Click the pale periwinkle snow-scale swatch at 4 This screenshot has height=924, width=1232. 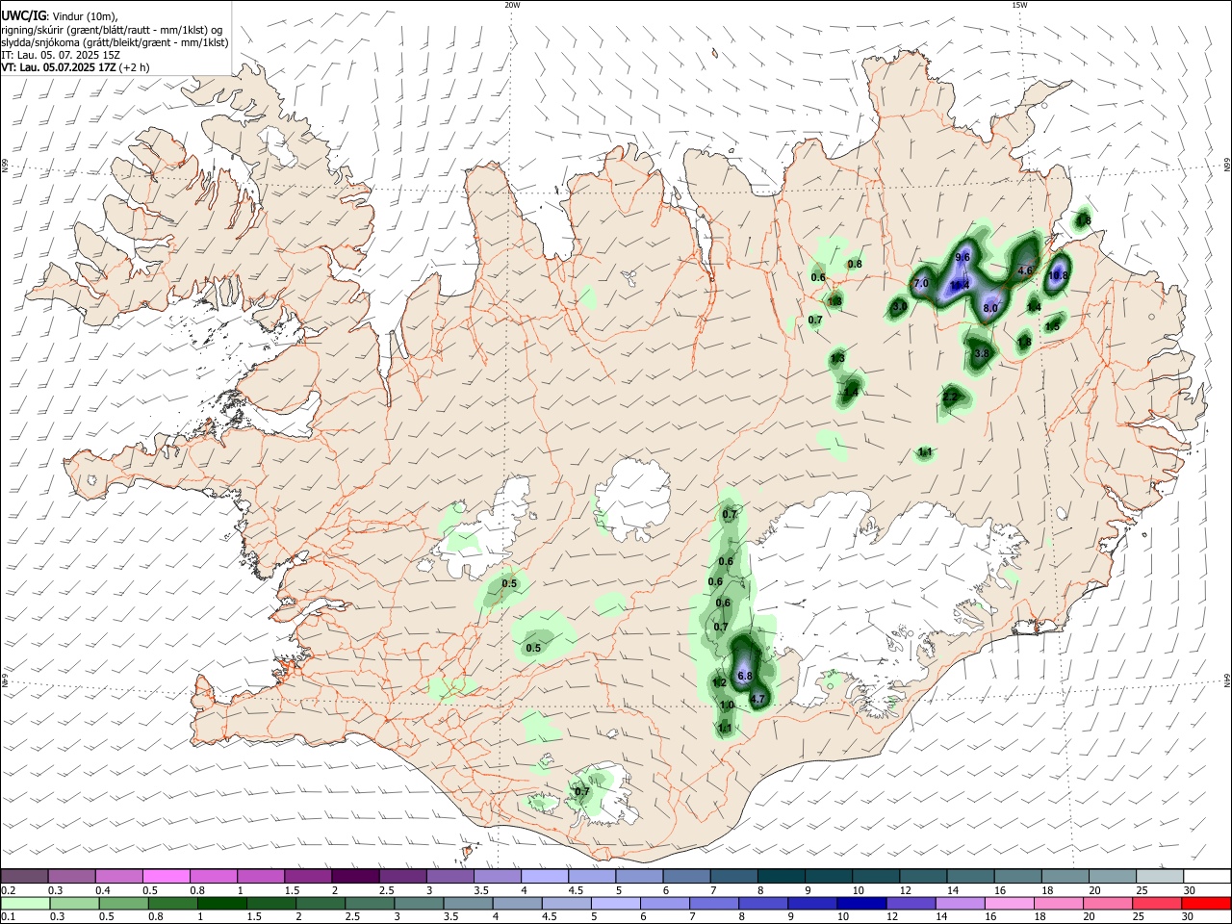click(x=544, y=876)
